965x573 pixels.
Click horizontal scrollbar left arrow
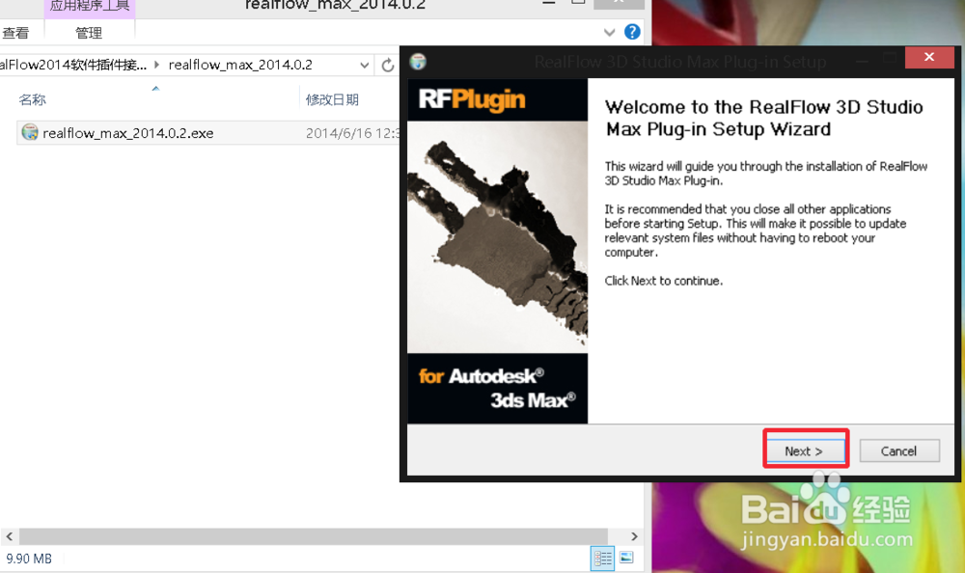point(10,536)
